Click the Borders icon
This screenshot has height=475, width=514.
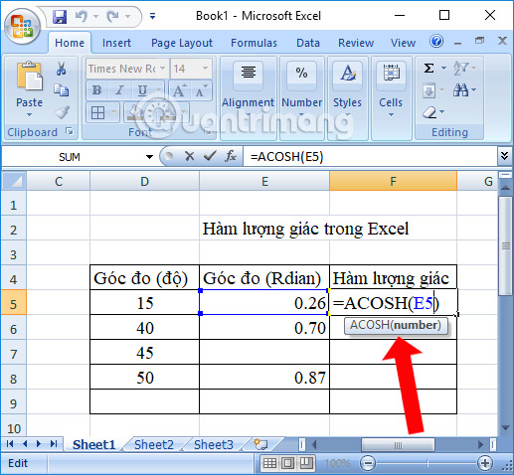pos(97,112)
